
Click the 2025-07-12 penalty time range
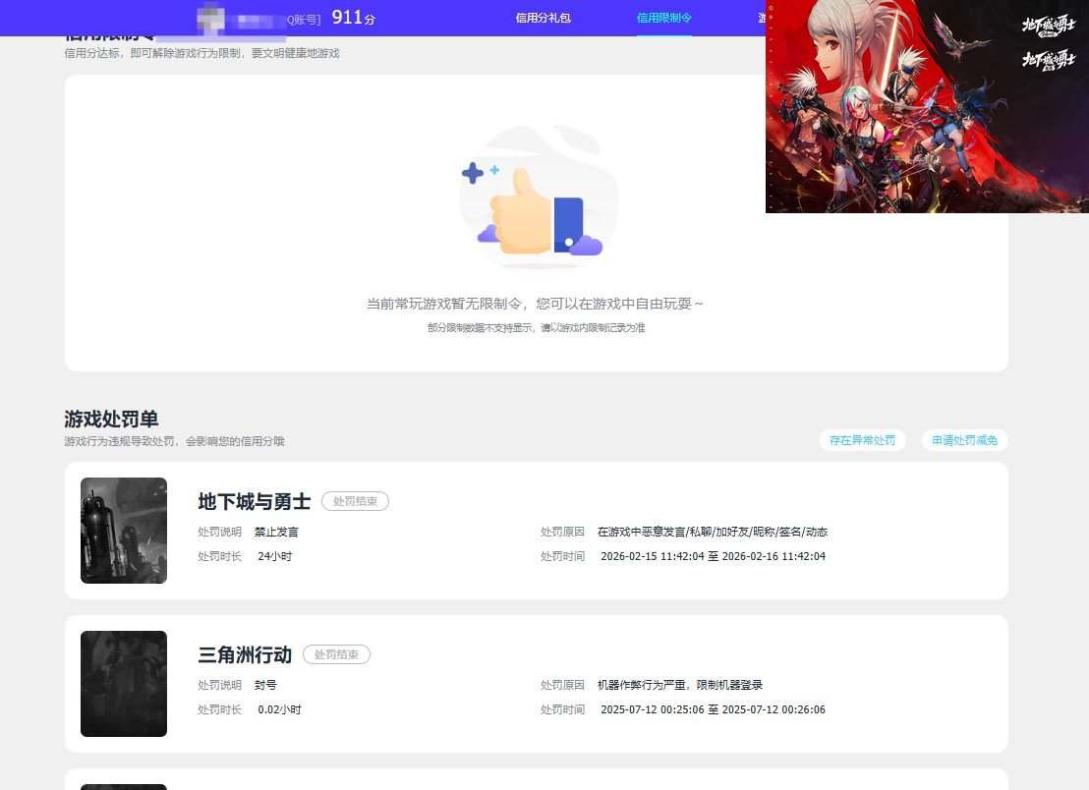pyautogui.click(x=713, y=709)
